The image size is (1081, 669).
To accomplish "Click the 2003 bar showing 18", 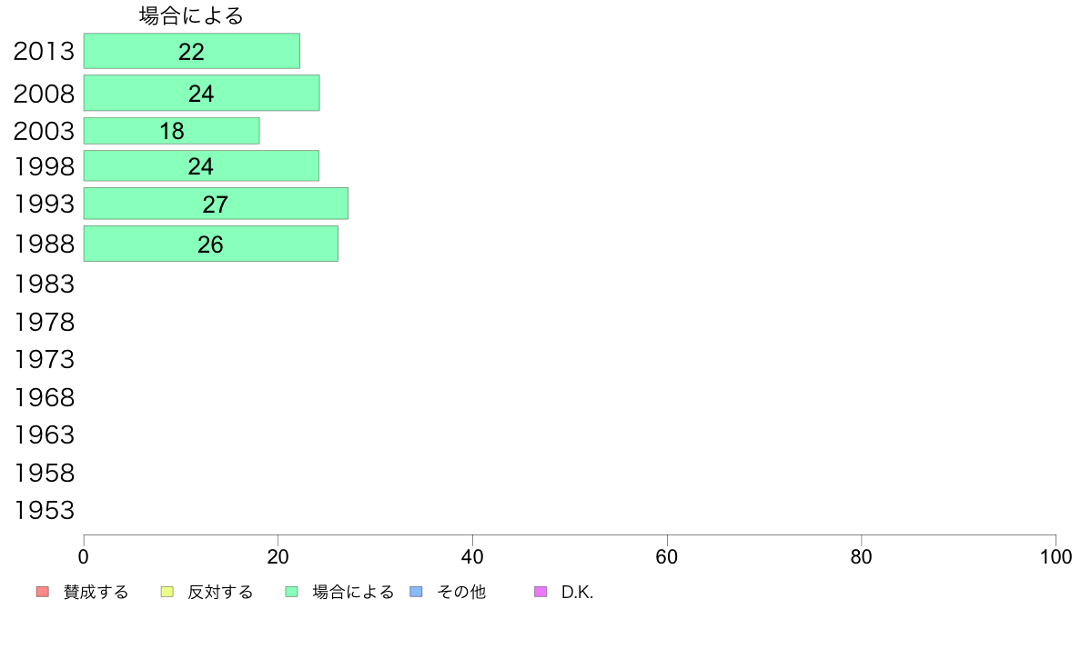I will click(x=172, y=131).
